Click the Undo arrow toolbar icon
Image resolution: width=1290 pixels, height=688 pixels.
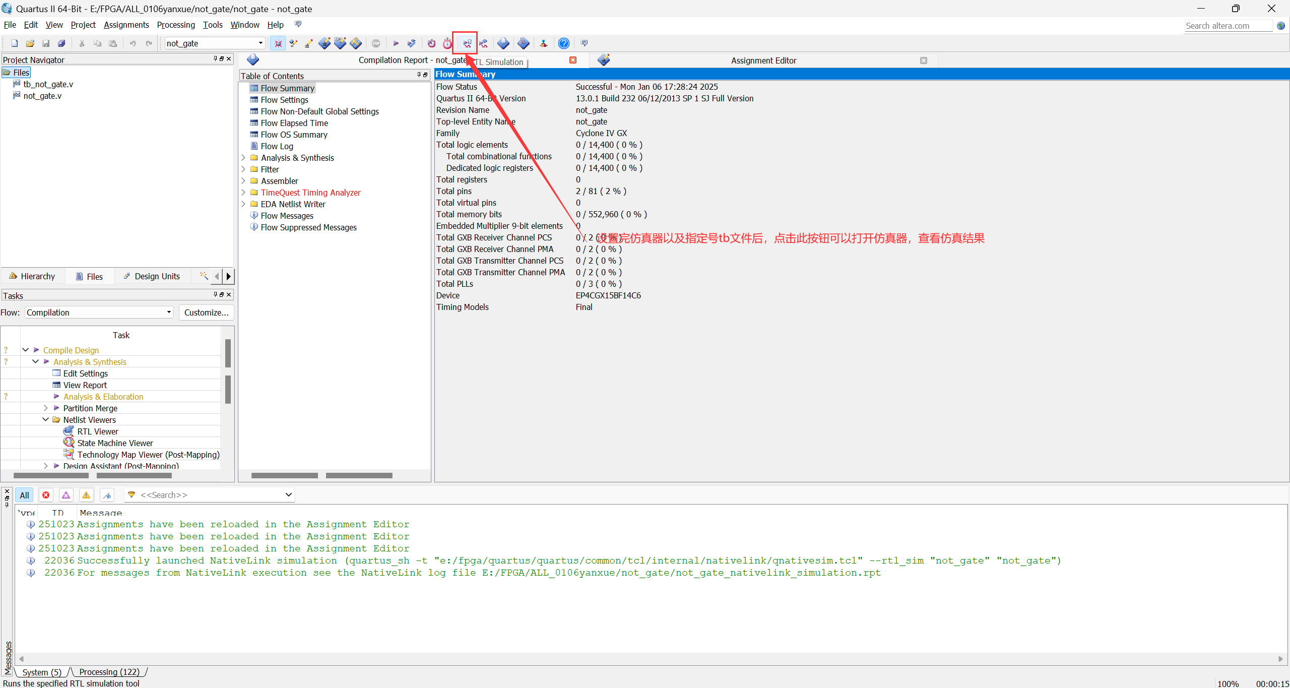[x=133, y=43]
